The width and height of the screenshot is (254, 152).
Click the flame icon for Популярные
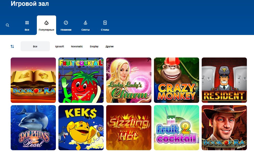(x=46, y=23)
